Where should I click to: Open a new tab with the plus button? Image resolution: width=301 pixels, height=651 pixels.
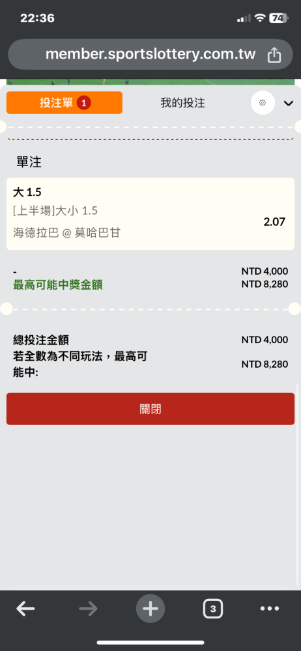150,609
